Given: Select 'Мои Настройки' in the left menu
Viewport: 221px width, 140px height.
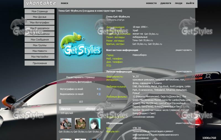Looking at the screenshot, I should coord(40,57).
